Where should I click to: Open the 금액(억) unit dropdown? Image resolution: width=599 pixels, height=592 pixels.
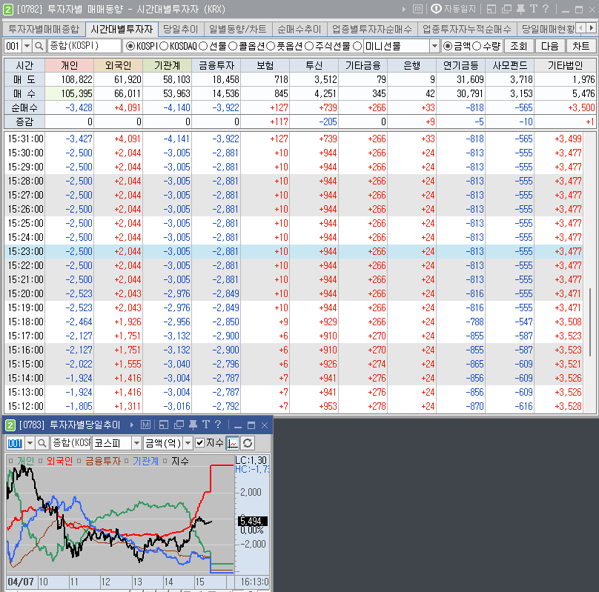[188, 443]
